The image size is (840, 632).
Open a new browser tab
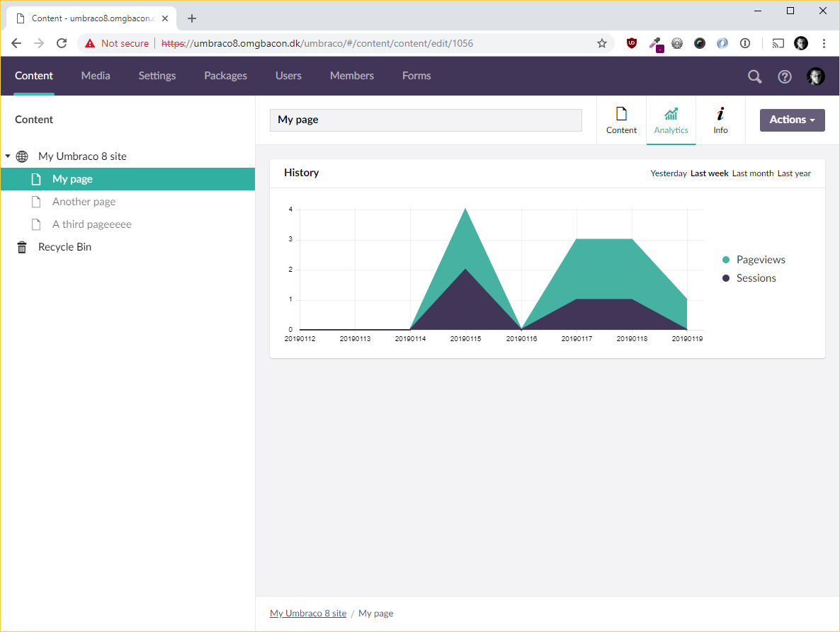(192, 18)
